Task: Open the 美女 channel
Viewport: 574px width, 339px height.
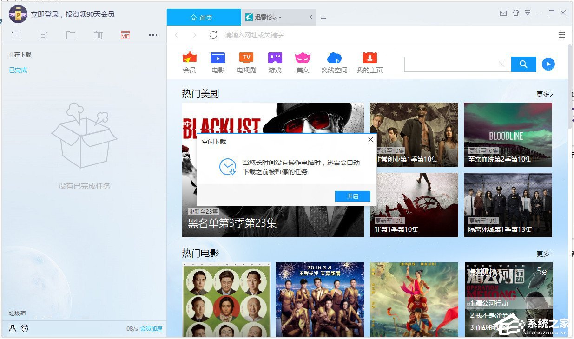Action: 303,63
